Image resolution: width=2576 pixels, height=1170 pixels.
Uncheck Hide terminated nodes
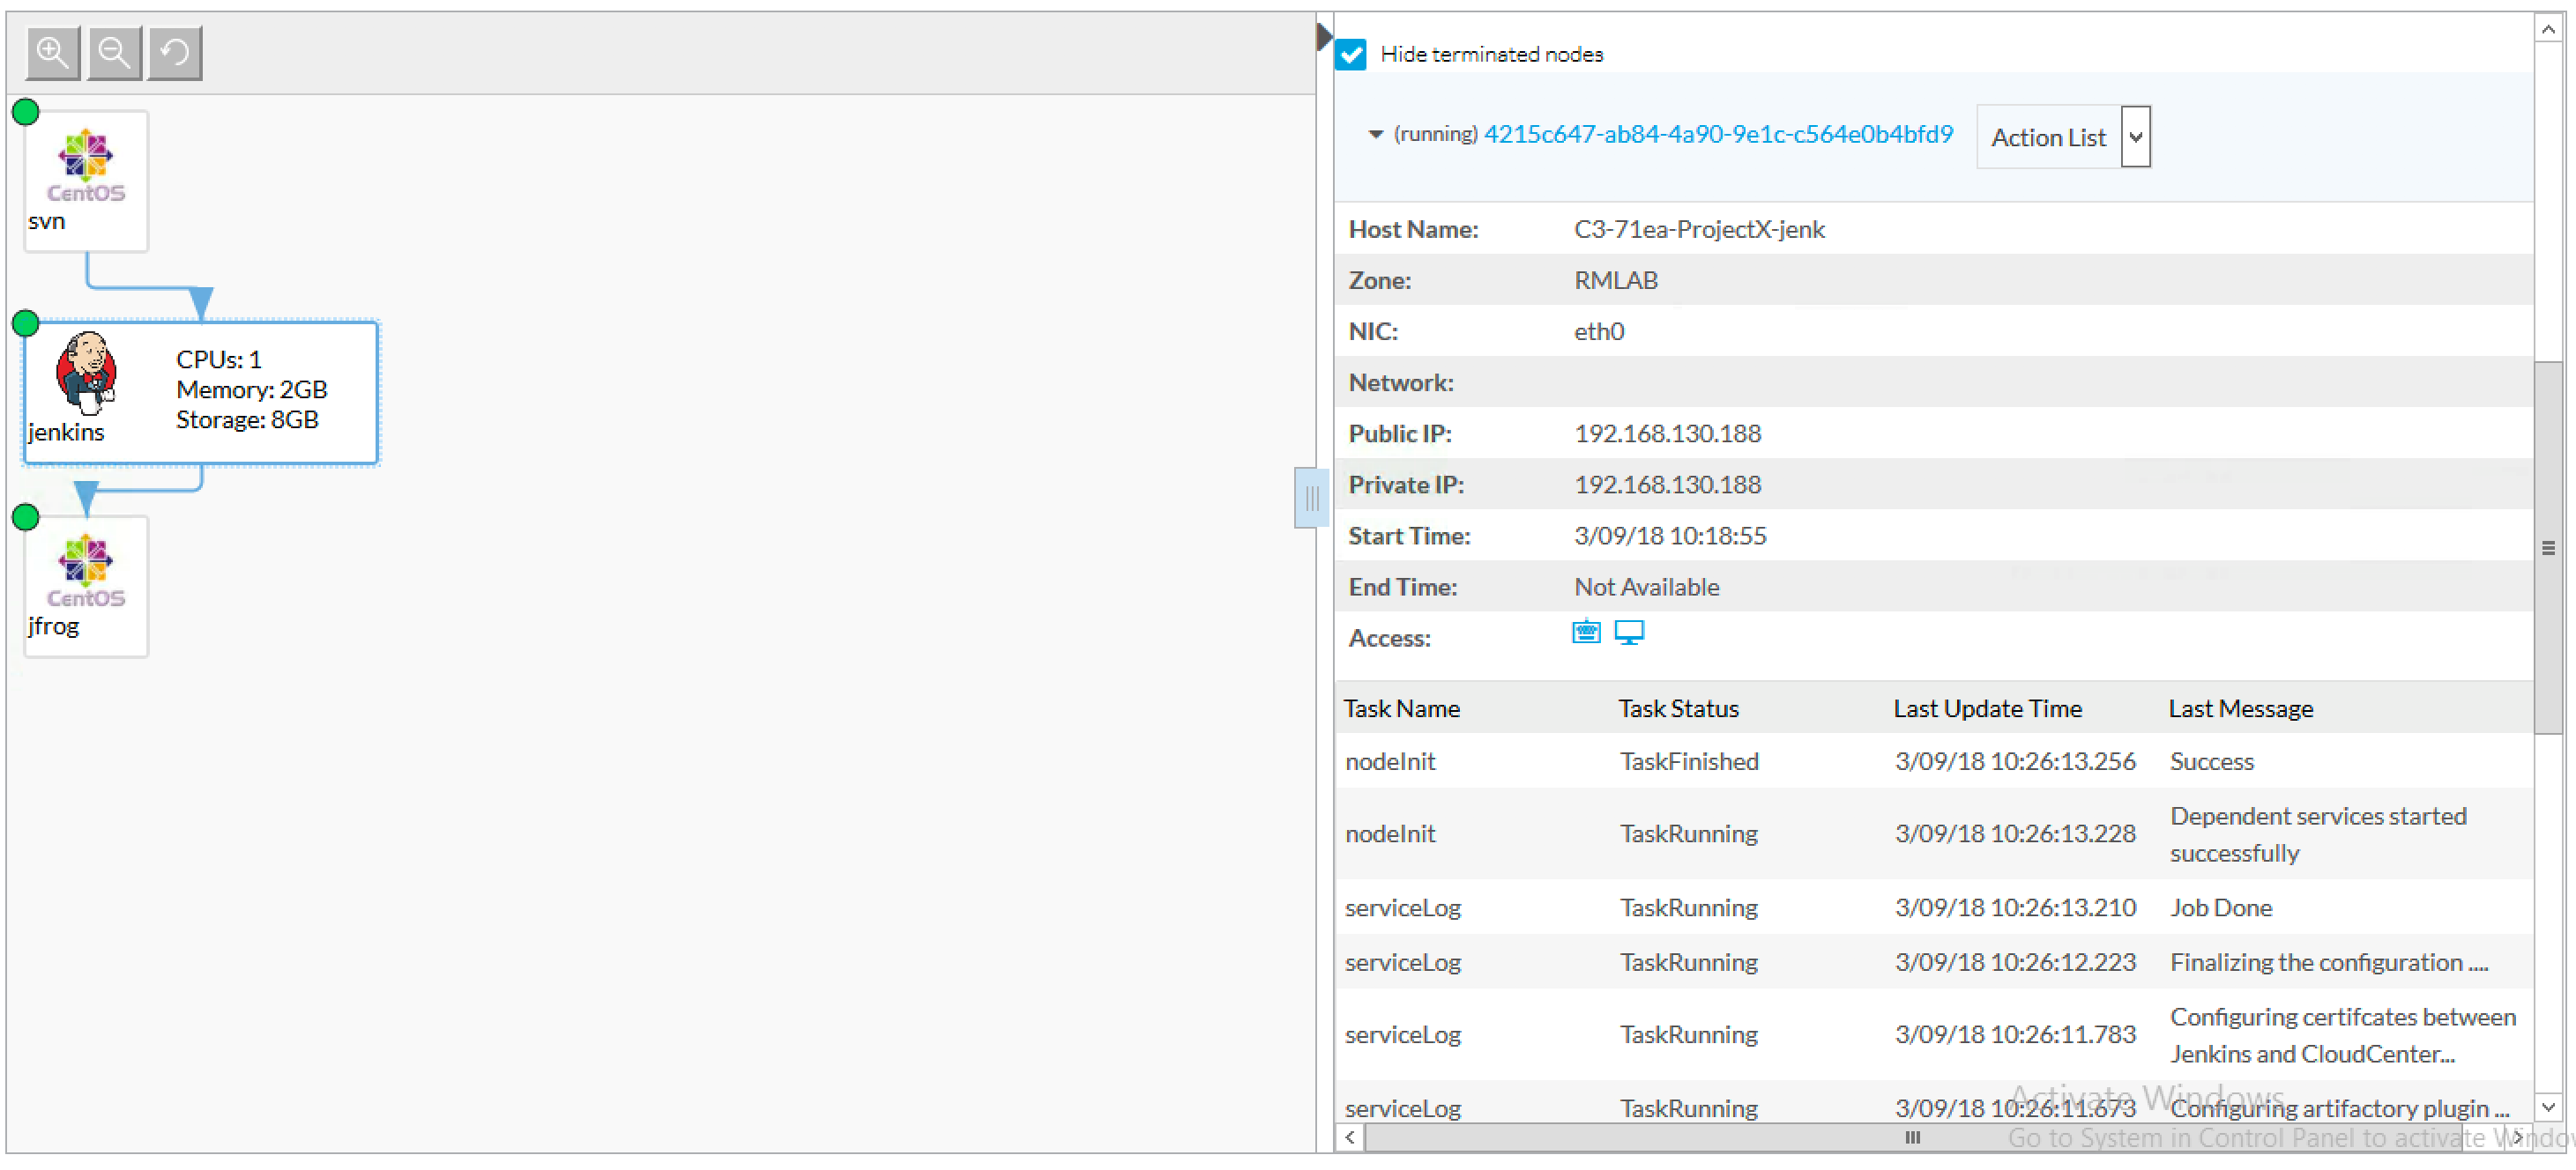click(1351, 54)
